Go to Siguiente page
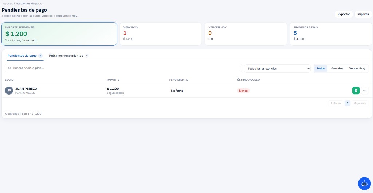Viewport: 373px width, 193px height. (x=360, y=103)
